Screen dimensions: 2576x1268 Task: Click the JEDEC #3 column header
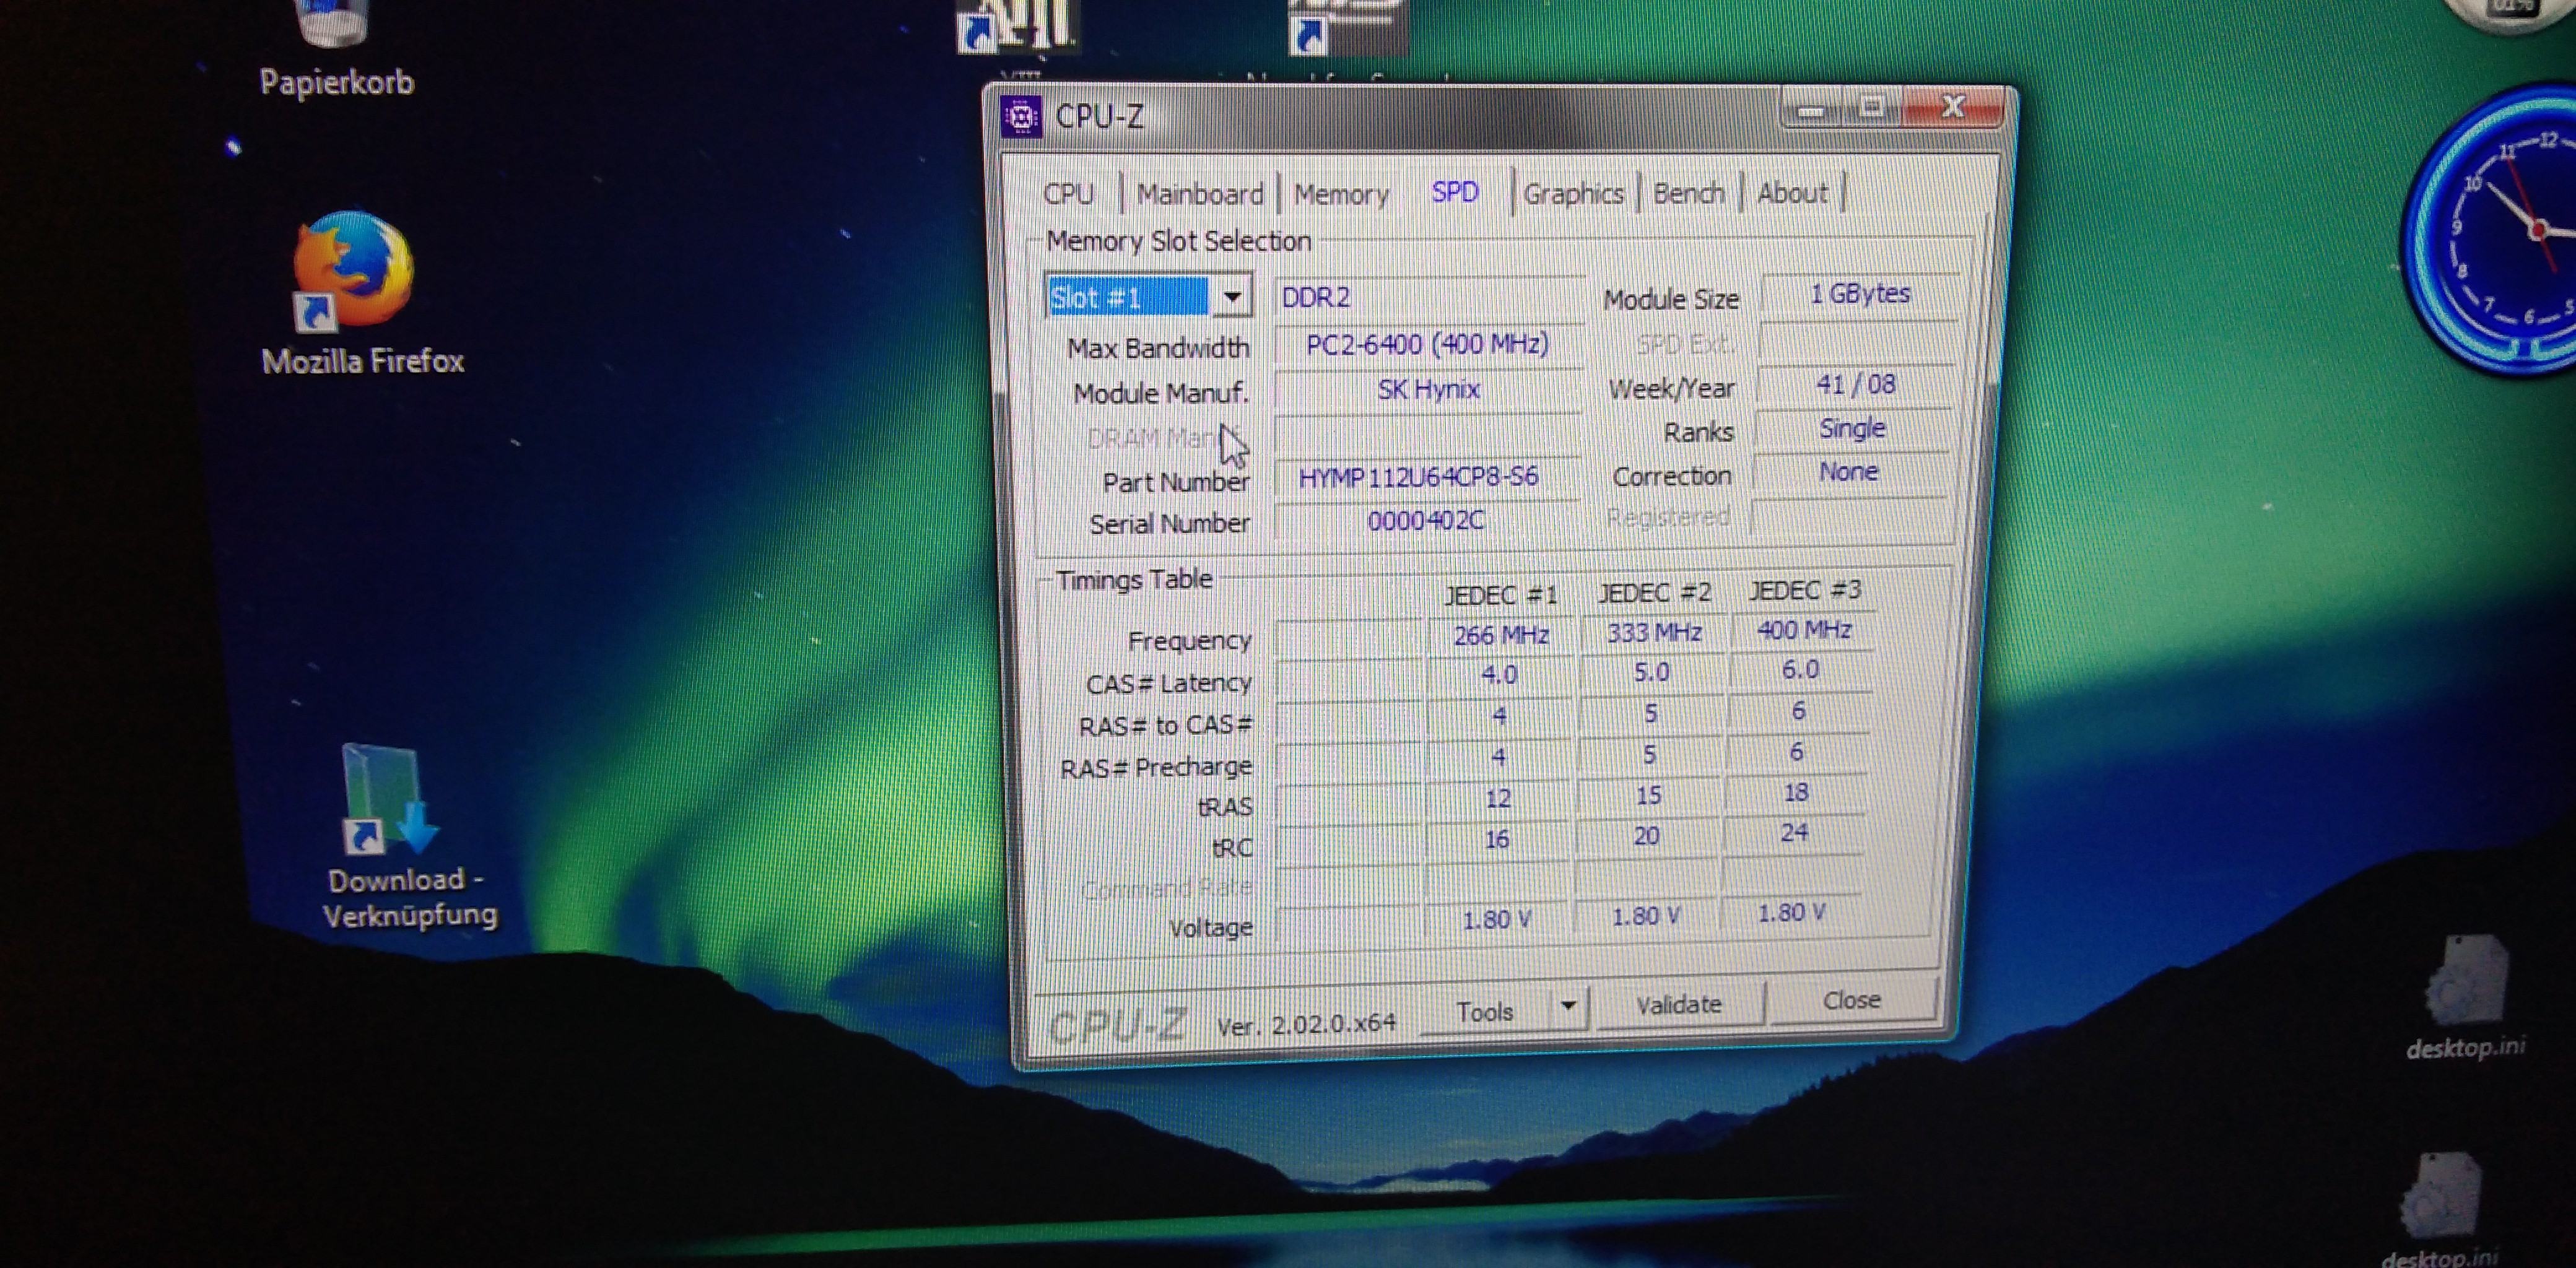tap(1805, 590)
